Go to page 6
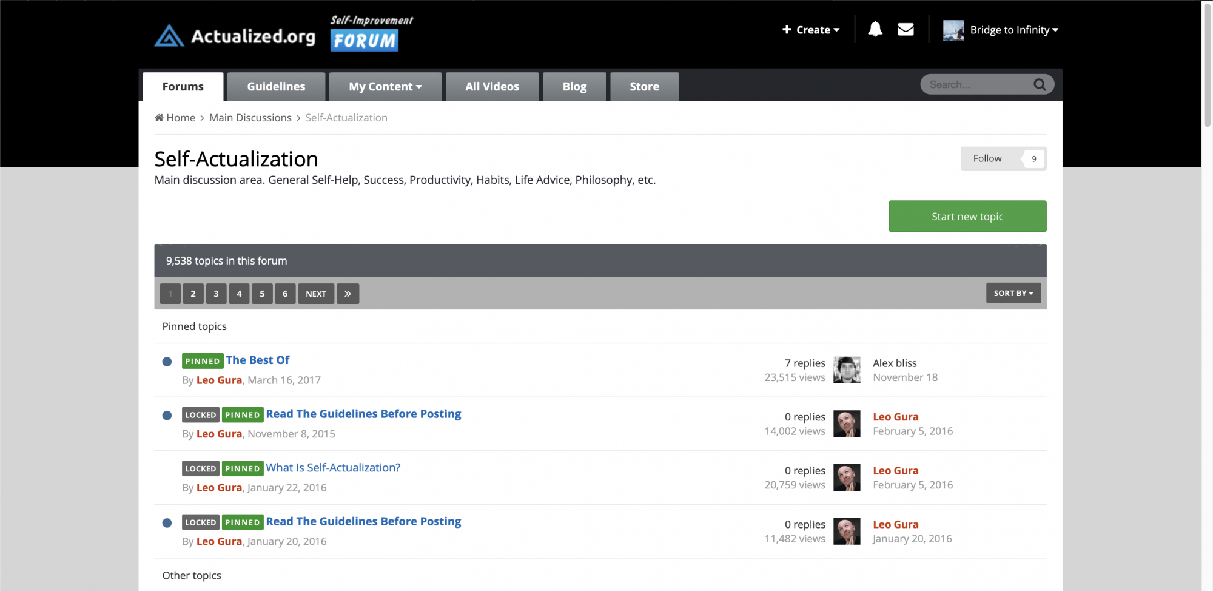 [285, 294]
